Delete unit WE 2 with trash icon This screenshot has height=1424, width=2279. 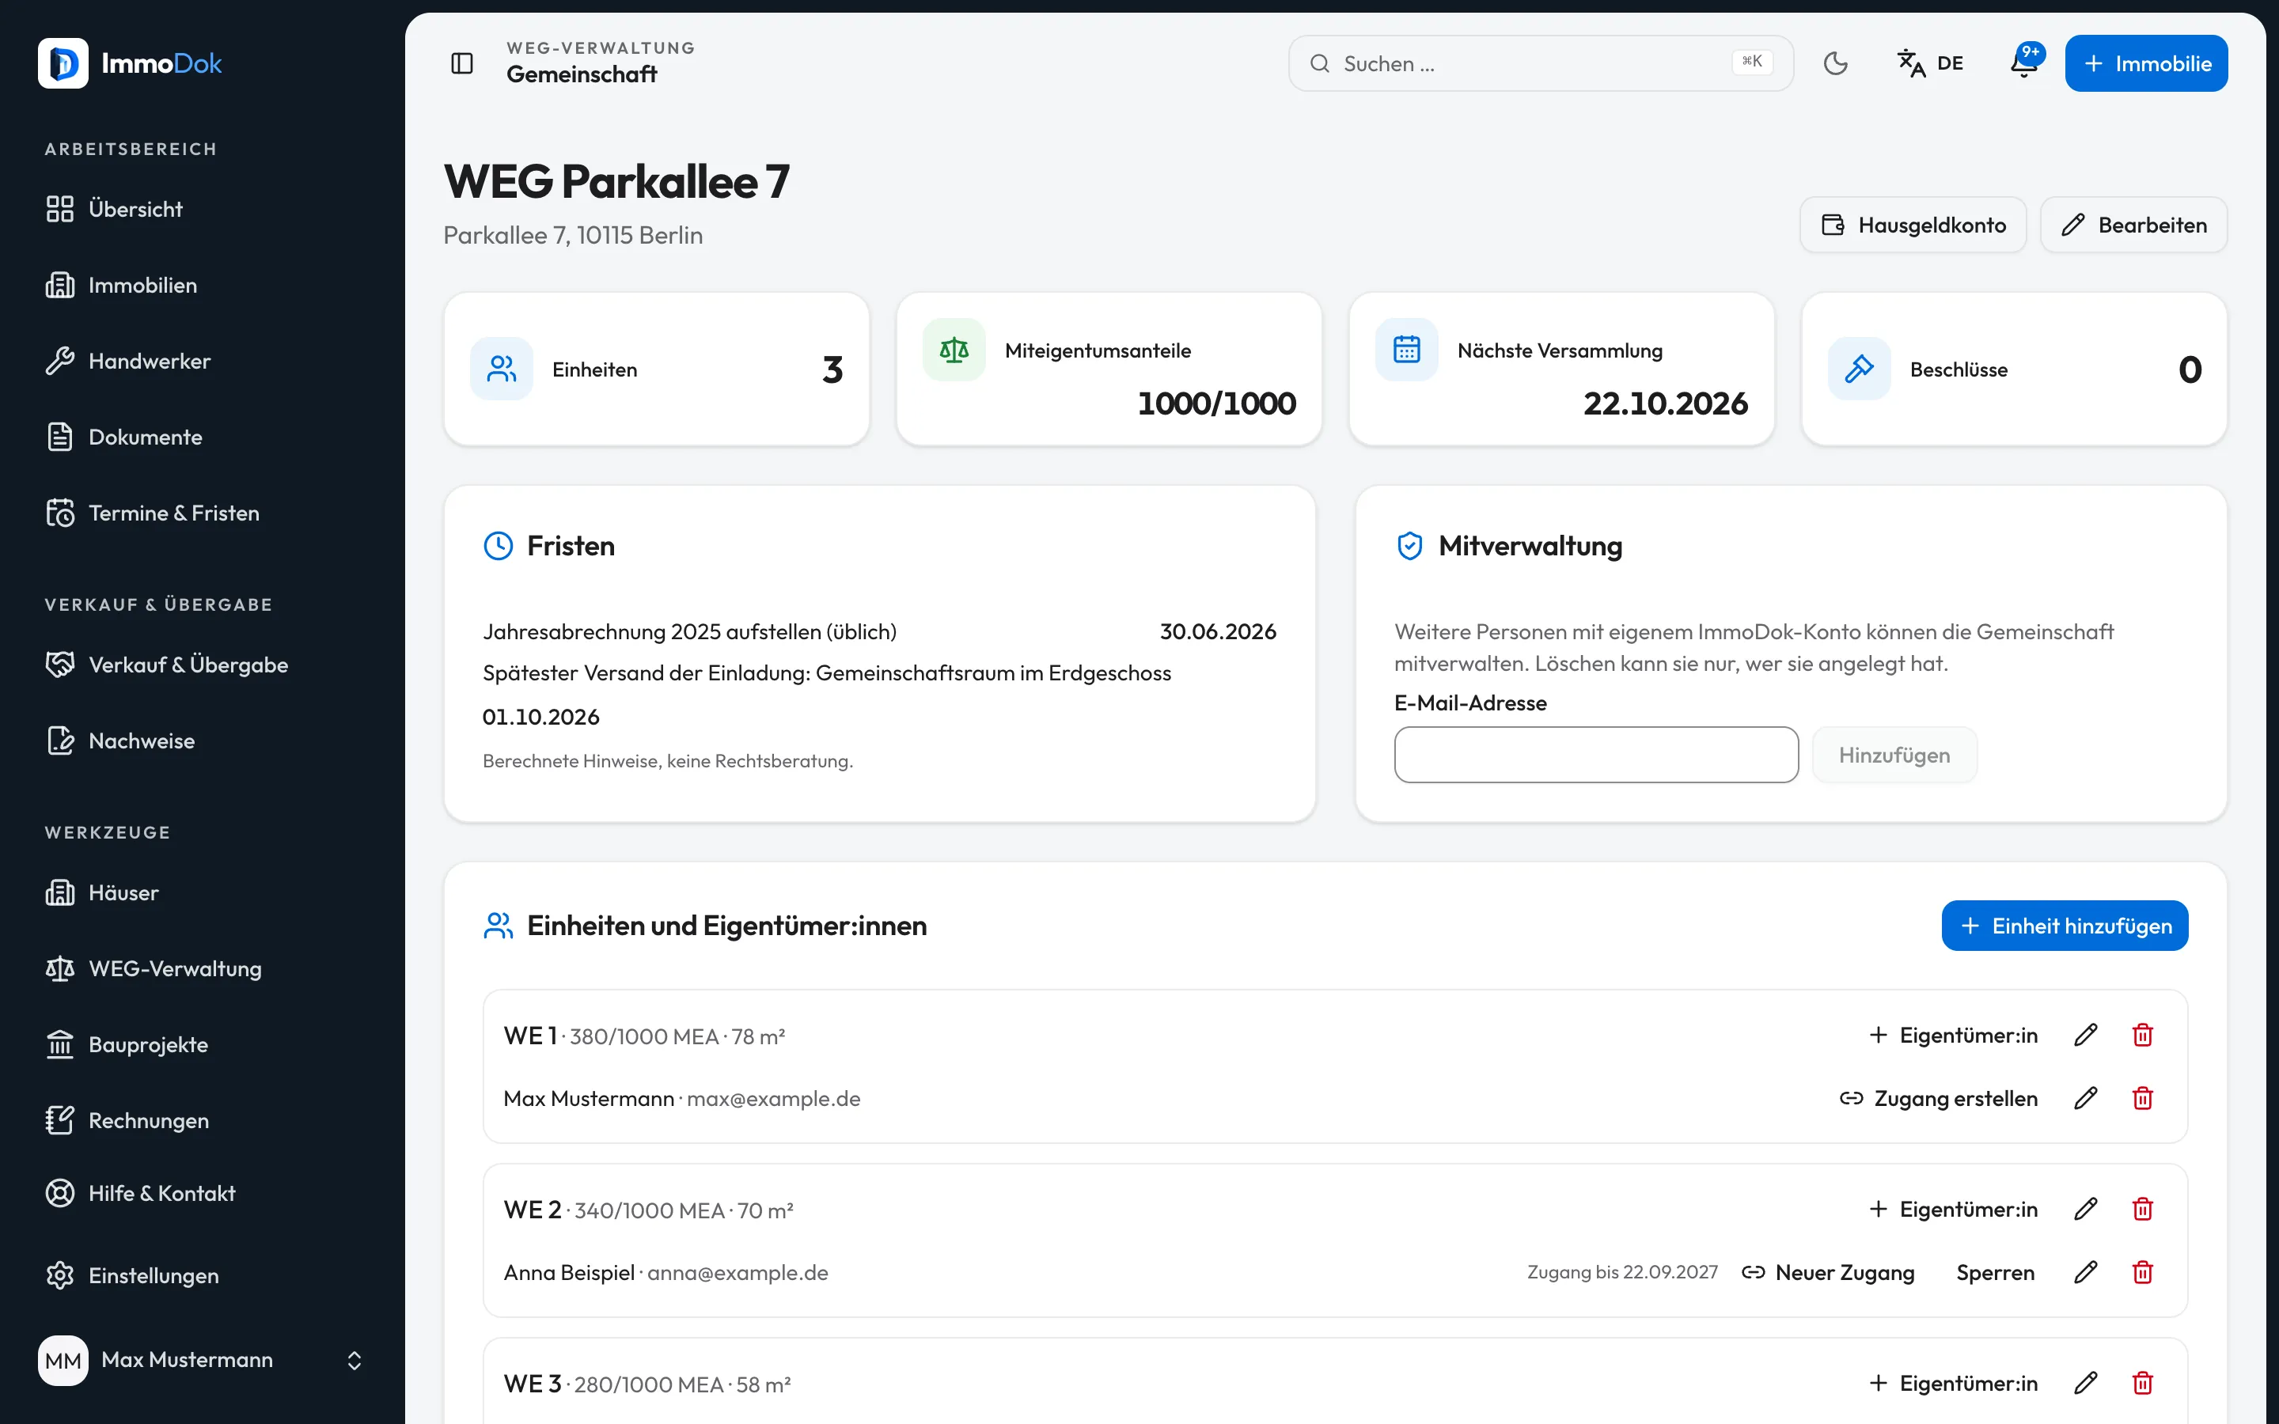point(2142,1210)
